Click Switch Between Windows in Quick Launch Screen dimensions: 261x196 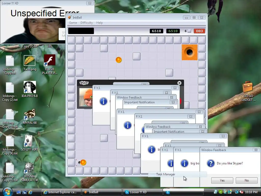pos(24,192)
